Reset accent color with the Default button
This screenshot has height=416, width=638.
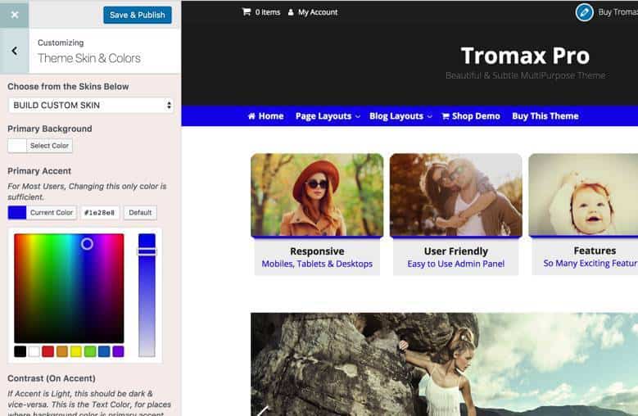[x=140, y=213]
